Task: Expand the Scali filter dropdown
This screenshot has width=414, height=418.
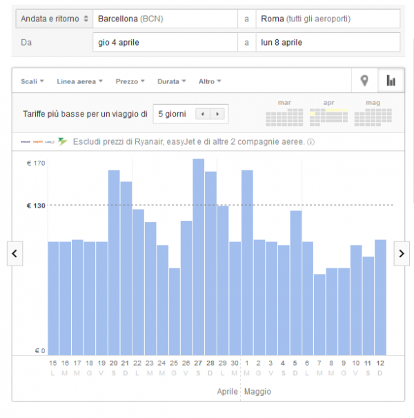Action: (x=32, y=81)
